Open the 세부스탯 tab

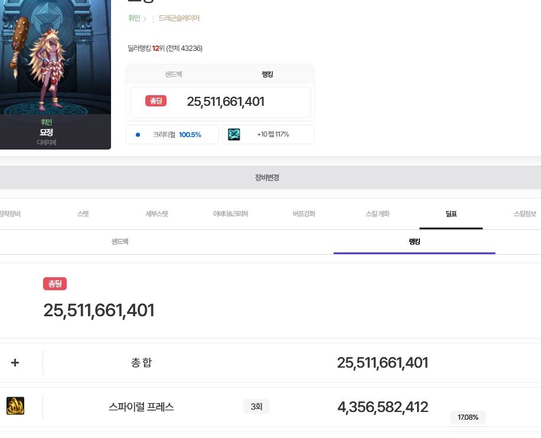157,214
